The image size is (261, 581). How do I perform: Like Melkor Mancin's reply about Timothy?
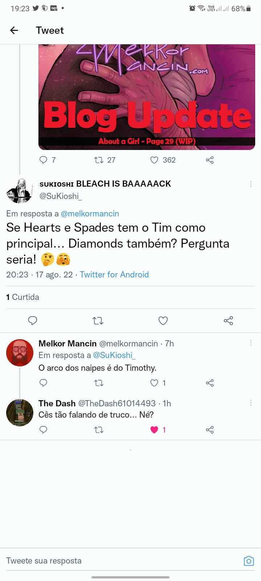click(154, 383)
